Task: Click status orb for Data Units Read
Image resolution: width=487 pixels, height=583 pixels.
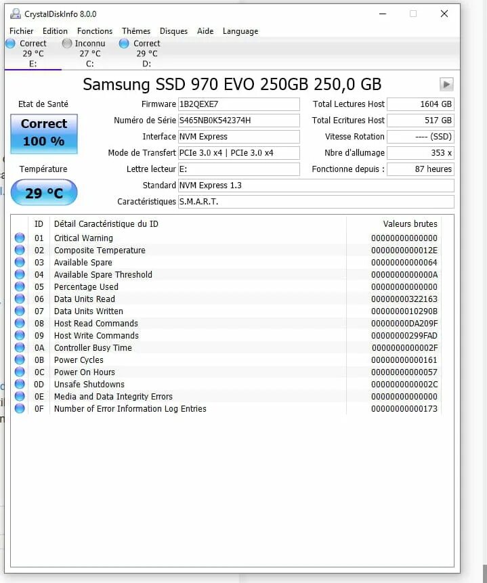Action: (x=20, y=299)
